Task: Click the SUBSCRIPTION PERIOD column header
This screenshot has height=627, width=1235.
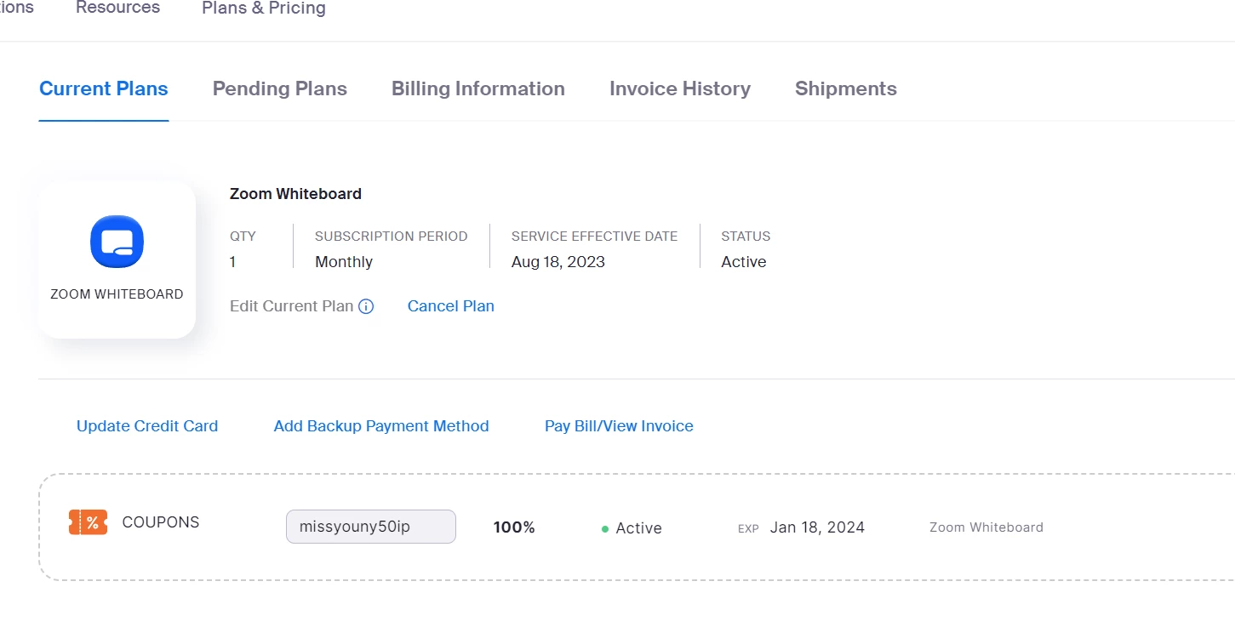Action: pyautogui.click(x=392, y=237)
